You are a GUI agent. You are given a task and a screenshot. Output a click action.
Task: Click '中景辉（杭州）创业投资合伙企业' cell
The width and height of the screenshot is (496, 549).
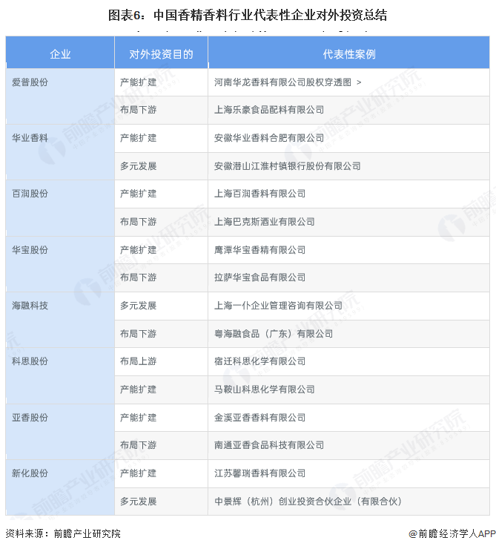coord(348,502)
